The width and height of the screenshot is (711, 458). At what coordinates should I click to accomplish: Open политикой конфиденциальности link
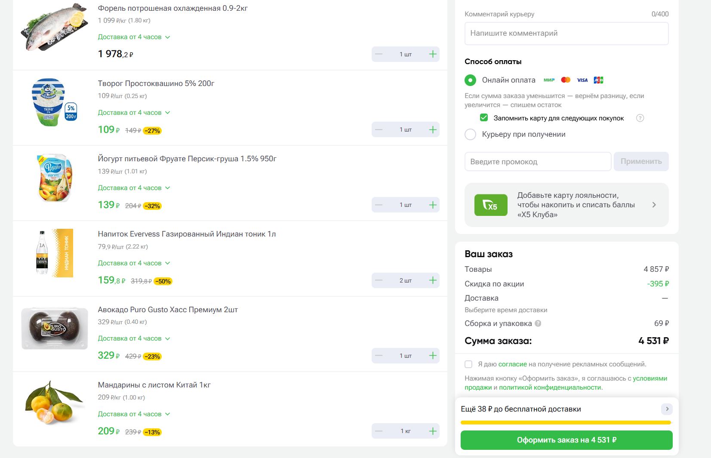pyautogui.click(x=550, y=387)
